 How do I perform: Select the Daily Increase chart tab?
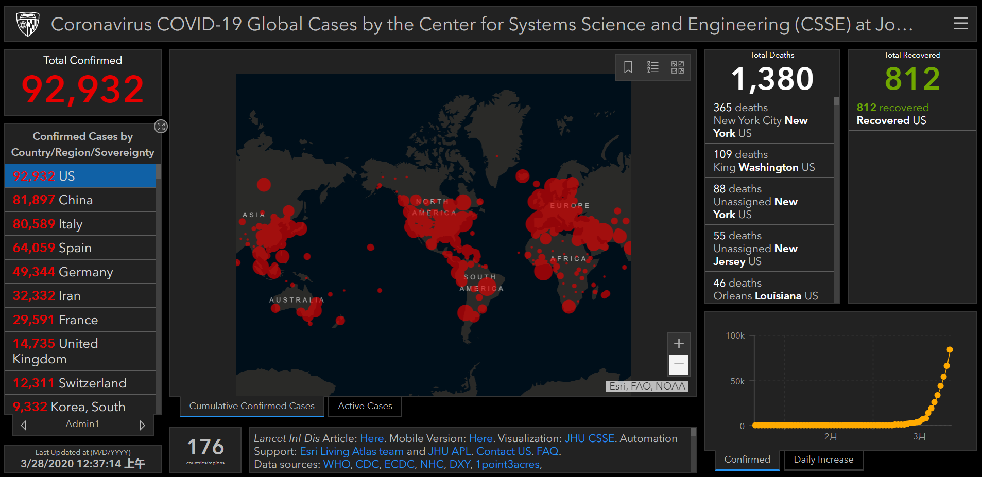pos(823,460)
